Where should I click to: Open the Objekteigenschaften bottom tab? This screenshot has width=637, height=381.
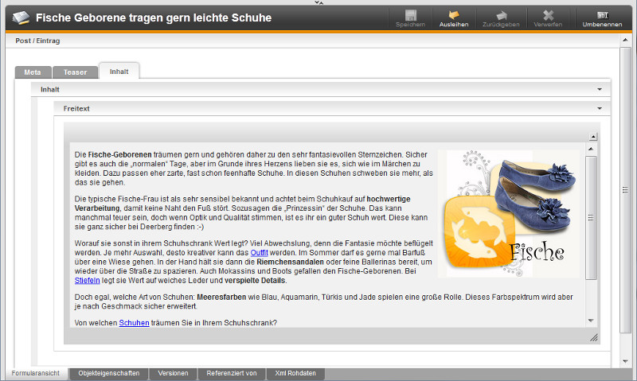[x=109, y=373]
